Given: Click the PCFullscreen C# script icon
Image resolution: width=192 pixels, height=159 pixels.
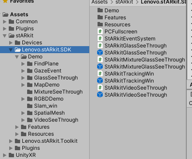Looking at the screenshot, I should click(100, 32).
